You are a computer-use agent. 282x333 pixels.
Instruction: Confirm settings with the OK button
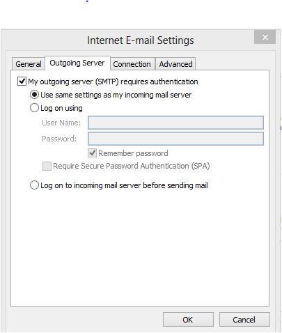click(188, 320)
